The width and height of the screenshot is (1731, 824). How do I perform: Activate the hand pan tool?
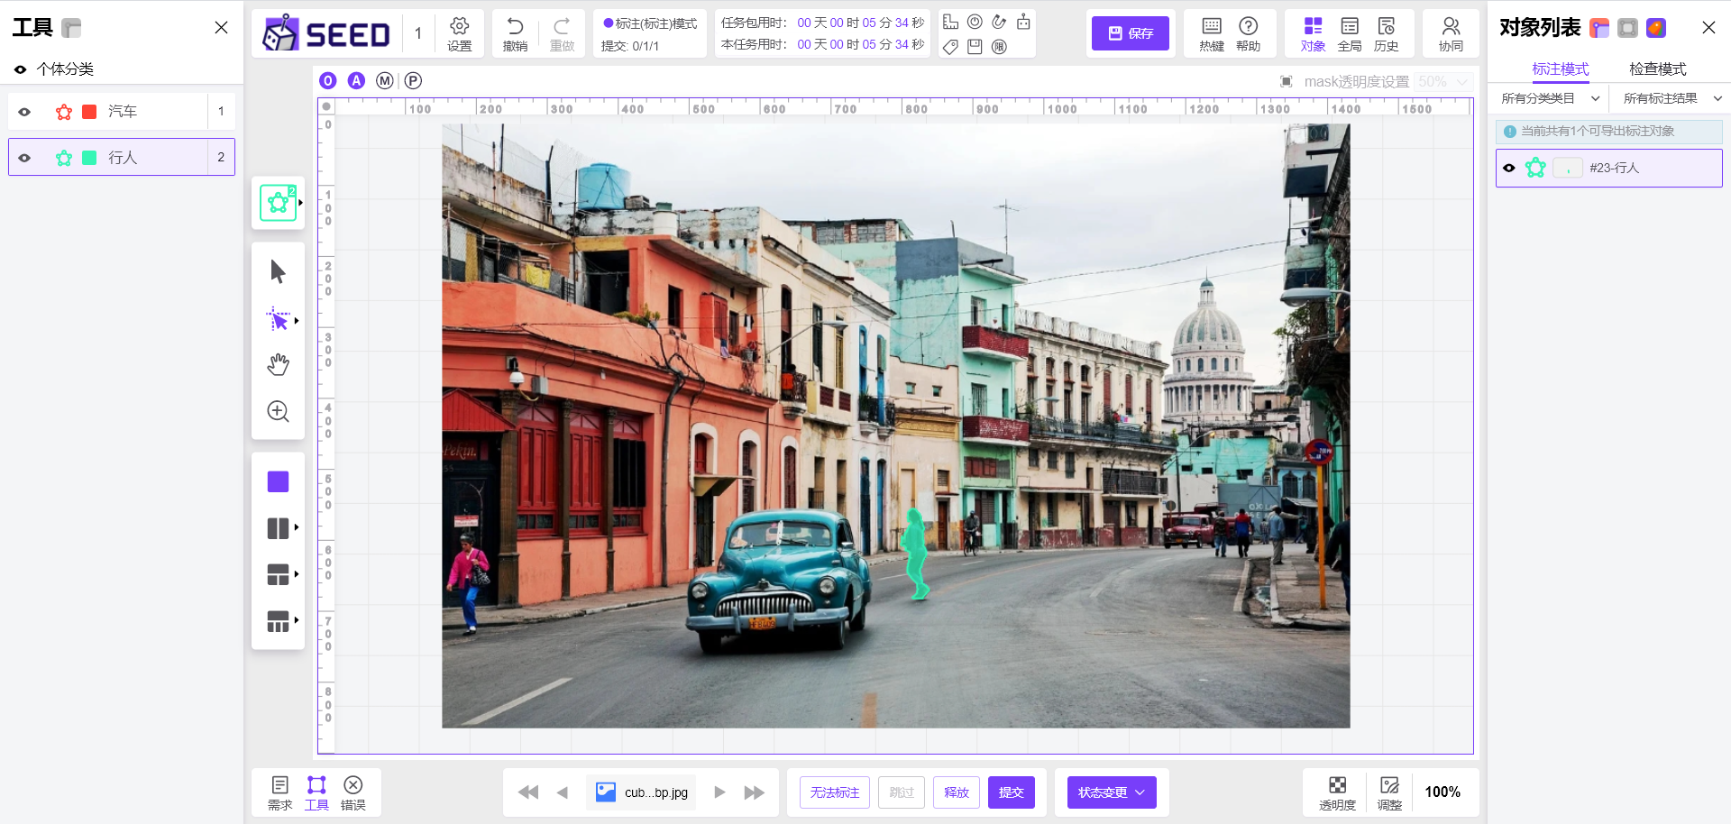point(278,364)
